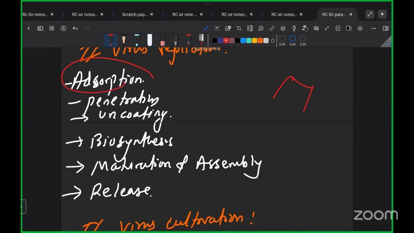Open the AI text recognition tool
The width and height of the screenshot is (414, 233).
click(316, 28)
